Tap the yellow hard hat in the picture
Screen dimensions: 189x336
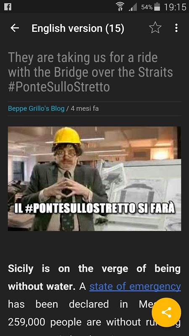tap(67, 136)
